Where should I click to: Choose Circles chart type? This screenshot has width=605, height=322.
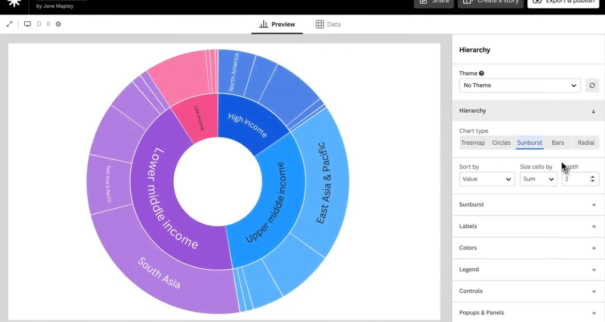tap(501, 143)
